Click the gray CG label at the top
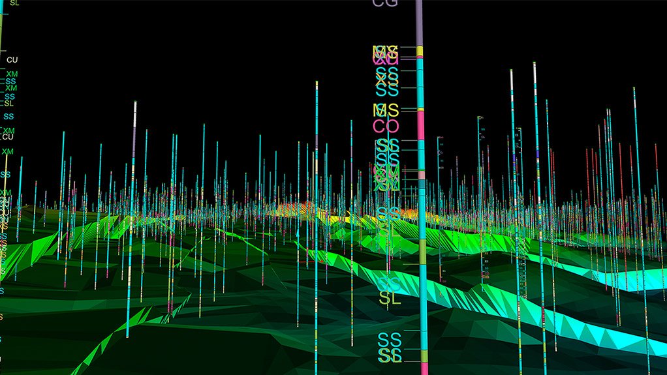 [385, 3]
